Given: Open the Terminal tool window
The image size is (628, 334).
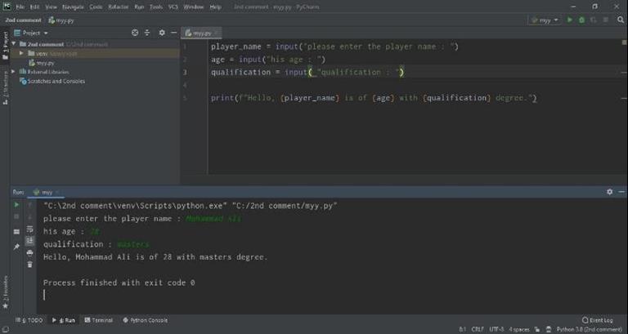Looking at the screenshot, I should click(98, 320).
